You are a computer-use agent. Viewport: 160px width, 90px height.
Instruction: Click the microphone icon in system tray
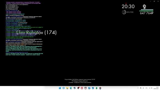click(143, 88)
